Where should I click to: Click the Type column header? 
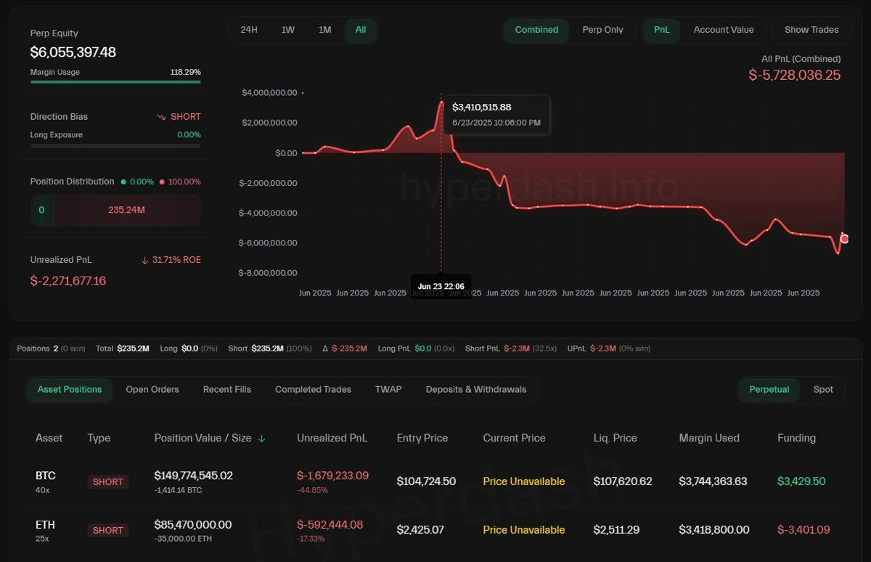[99, 438]
